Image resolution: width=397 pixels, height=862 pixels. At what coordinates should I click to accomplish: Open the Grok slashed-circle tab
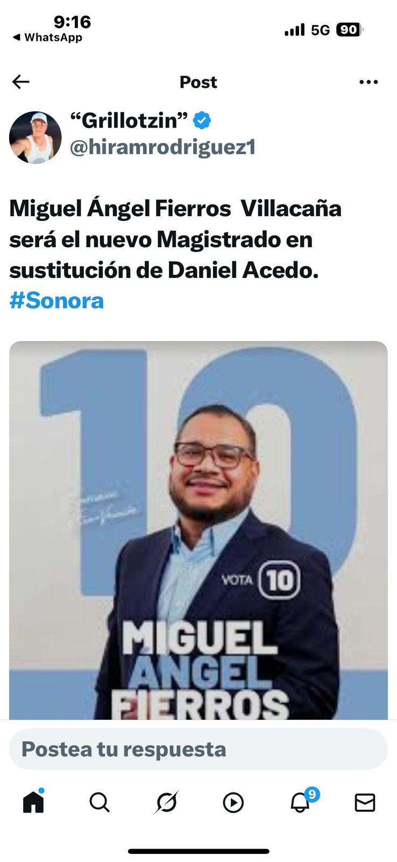coord(166,802)
